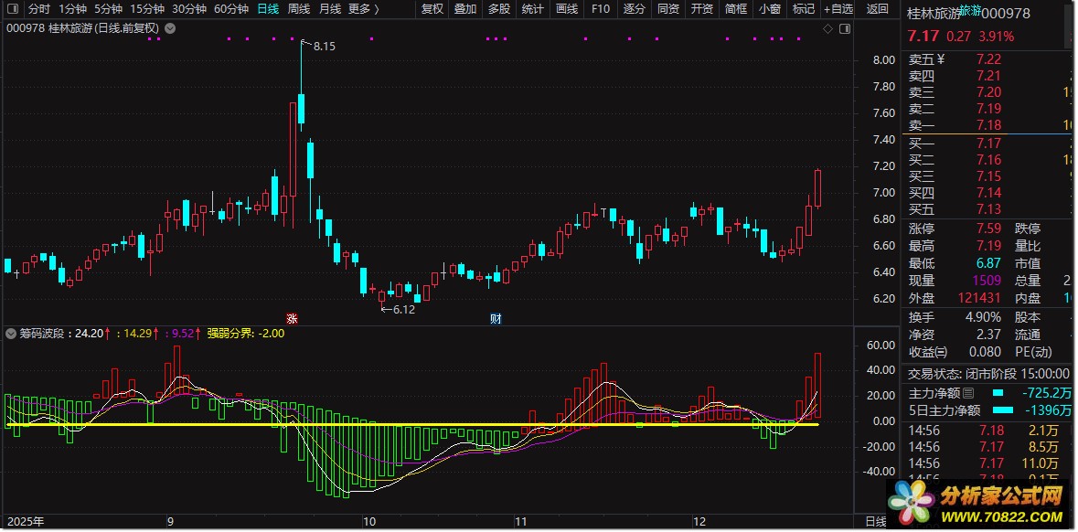Switch to 简框 simplified frame view
This screenshot has height=532, width=1078.
(x=736, y=9)
